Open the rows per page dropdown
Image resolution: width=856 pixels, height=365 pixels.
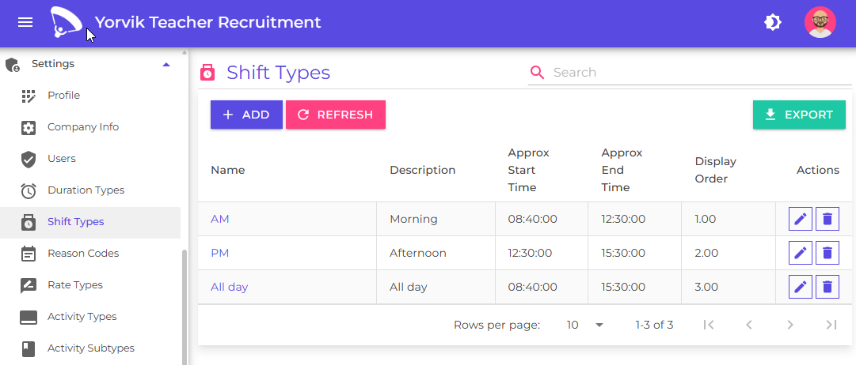click(584, 325)
